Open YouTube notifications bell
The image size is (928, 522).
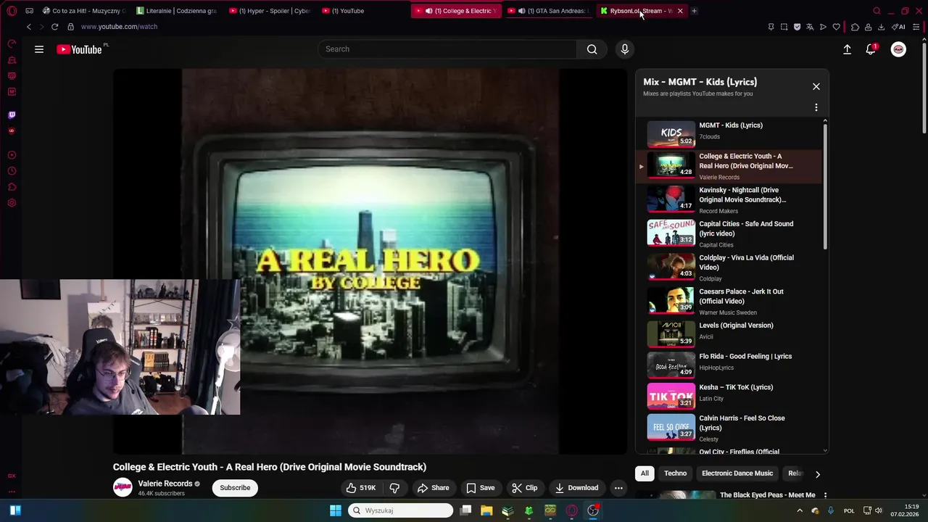pyautogui.click(x=871, y=49)
